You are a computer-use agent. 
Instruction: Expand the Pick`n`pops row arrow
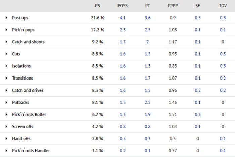6,30
